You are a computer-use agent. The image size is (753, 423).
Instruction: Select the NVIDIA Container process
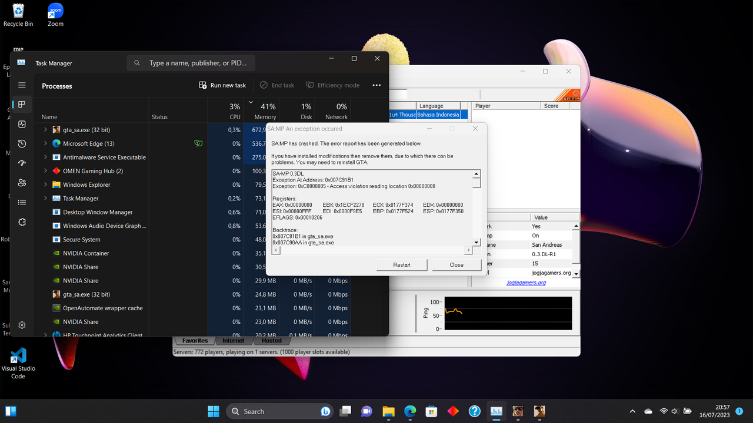86,253
